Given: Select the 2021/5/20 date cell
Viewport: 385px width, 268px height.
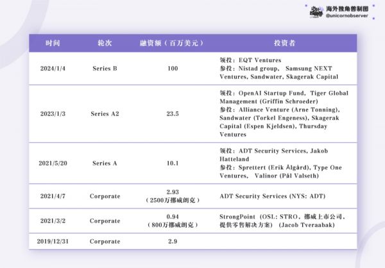Looking at the screenshot, I should (53, 163).
